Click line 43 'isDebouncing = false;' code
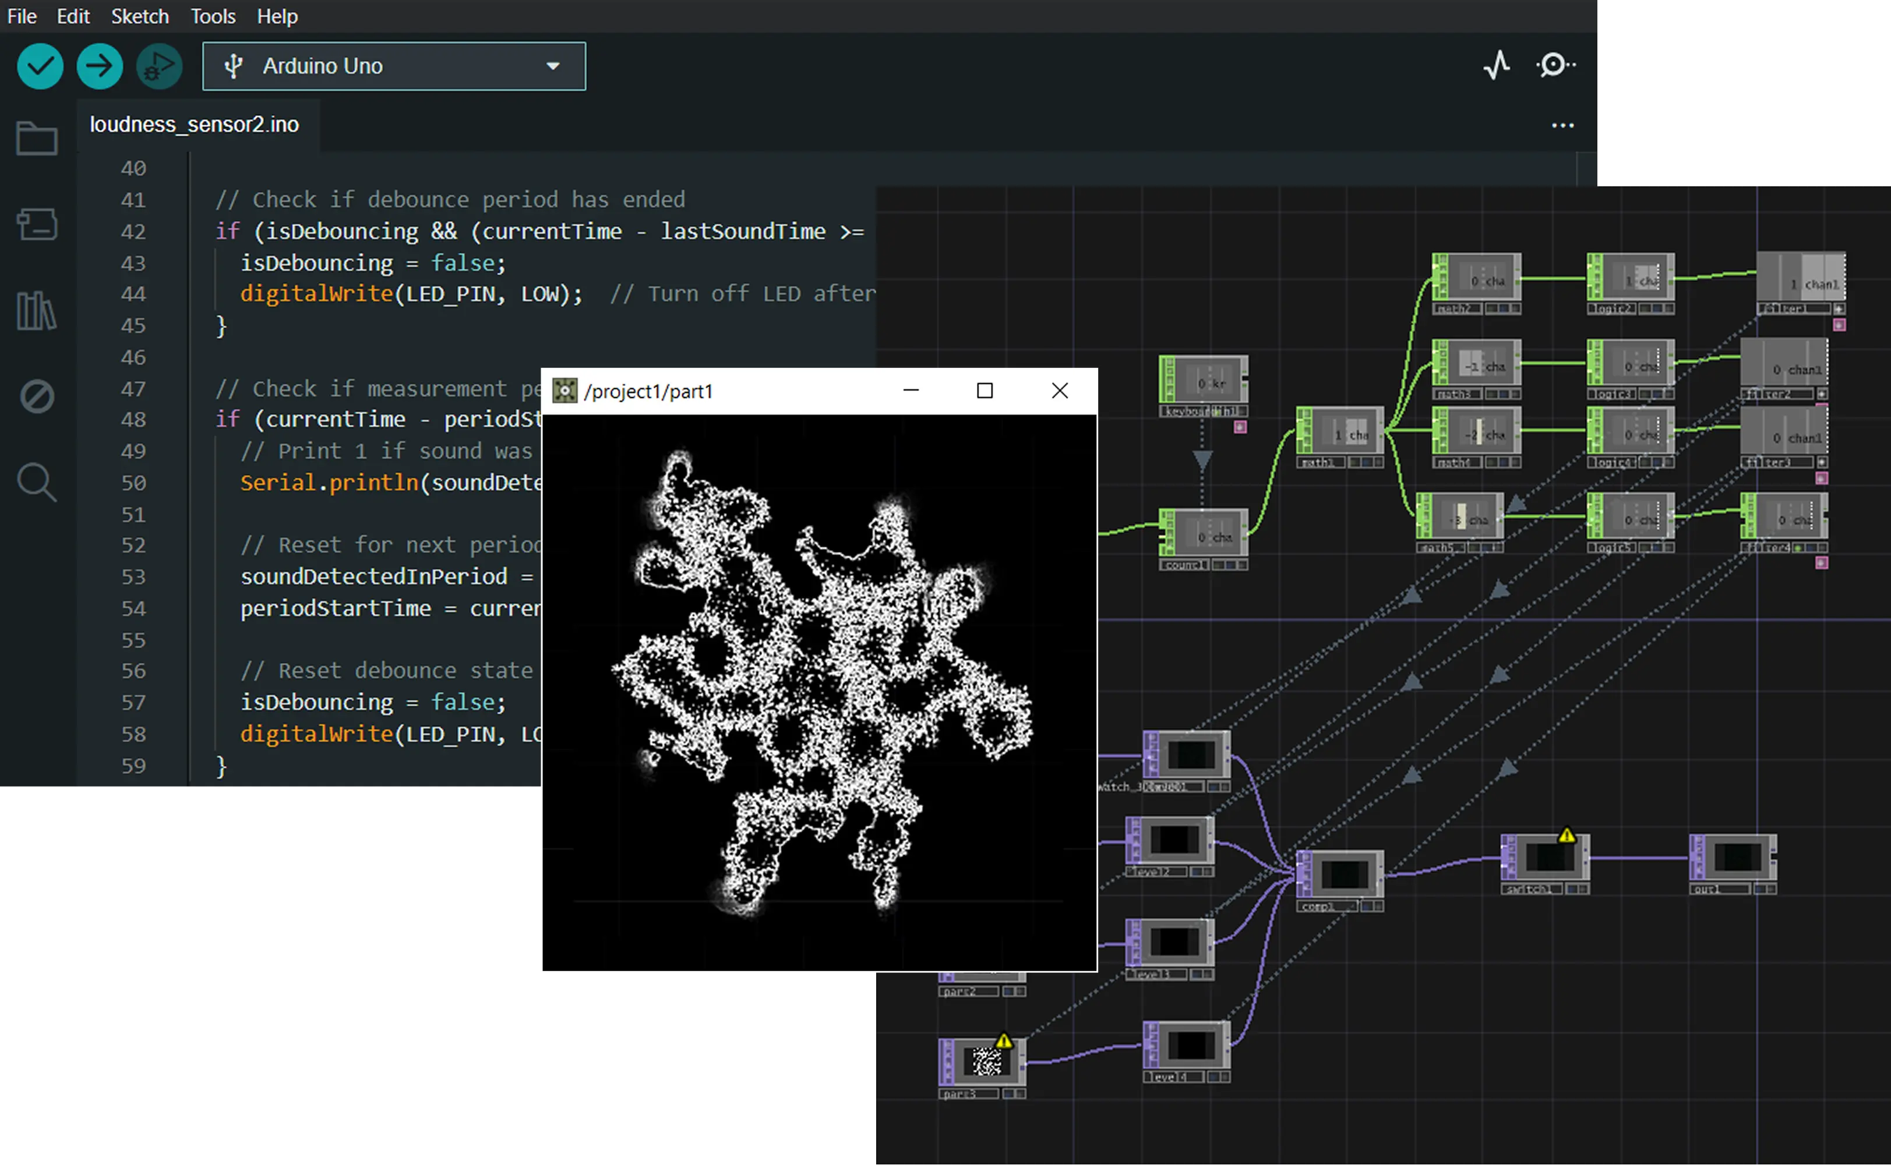The width and height of the screenshot is (1891, 1165). click(373, 264)
